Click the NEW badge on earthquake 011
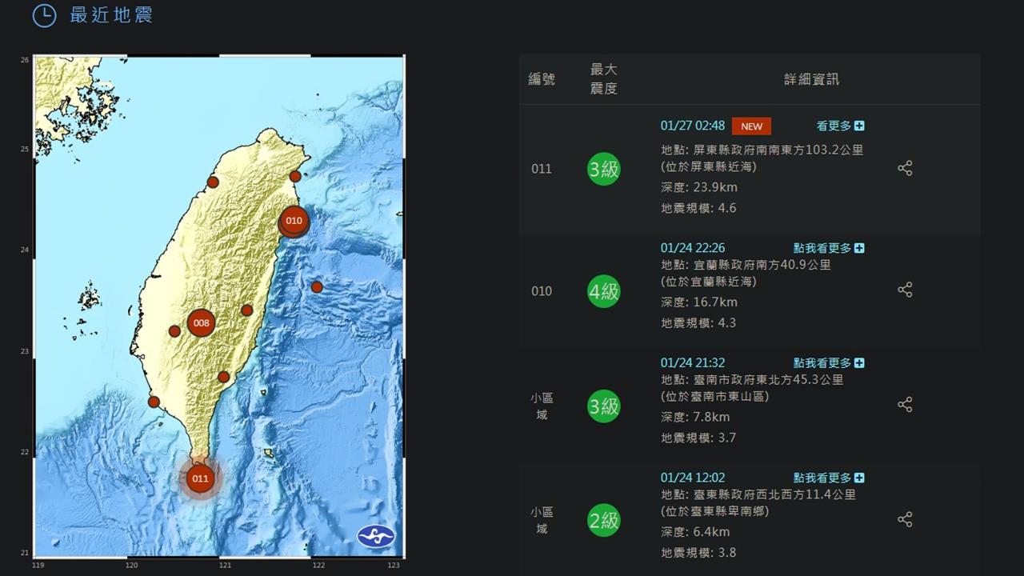1024x576 pixels. pyautogui.click(x=750, y=126)
